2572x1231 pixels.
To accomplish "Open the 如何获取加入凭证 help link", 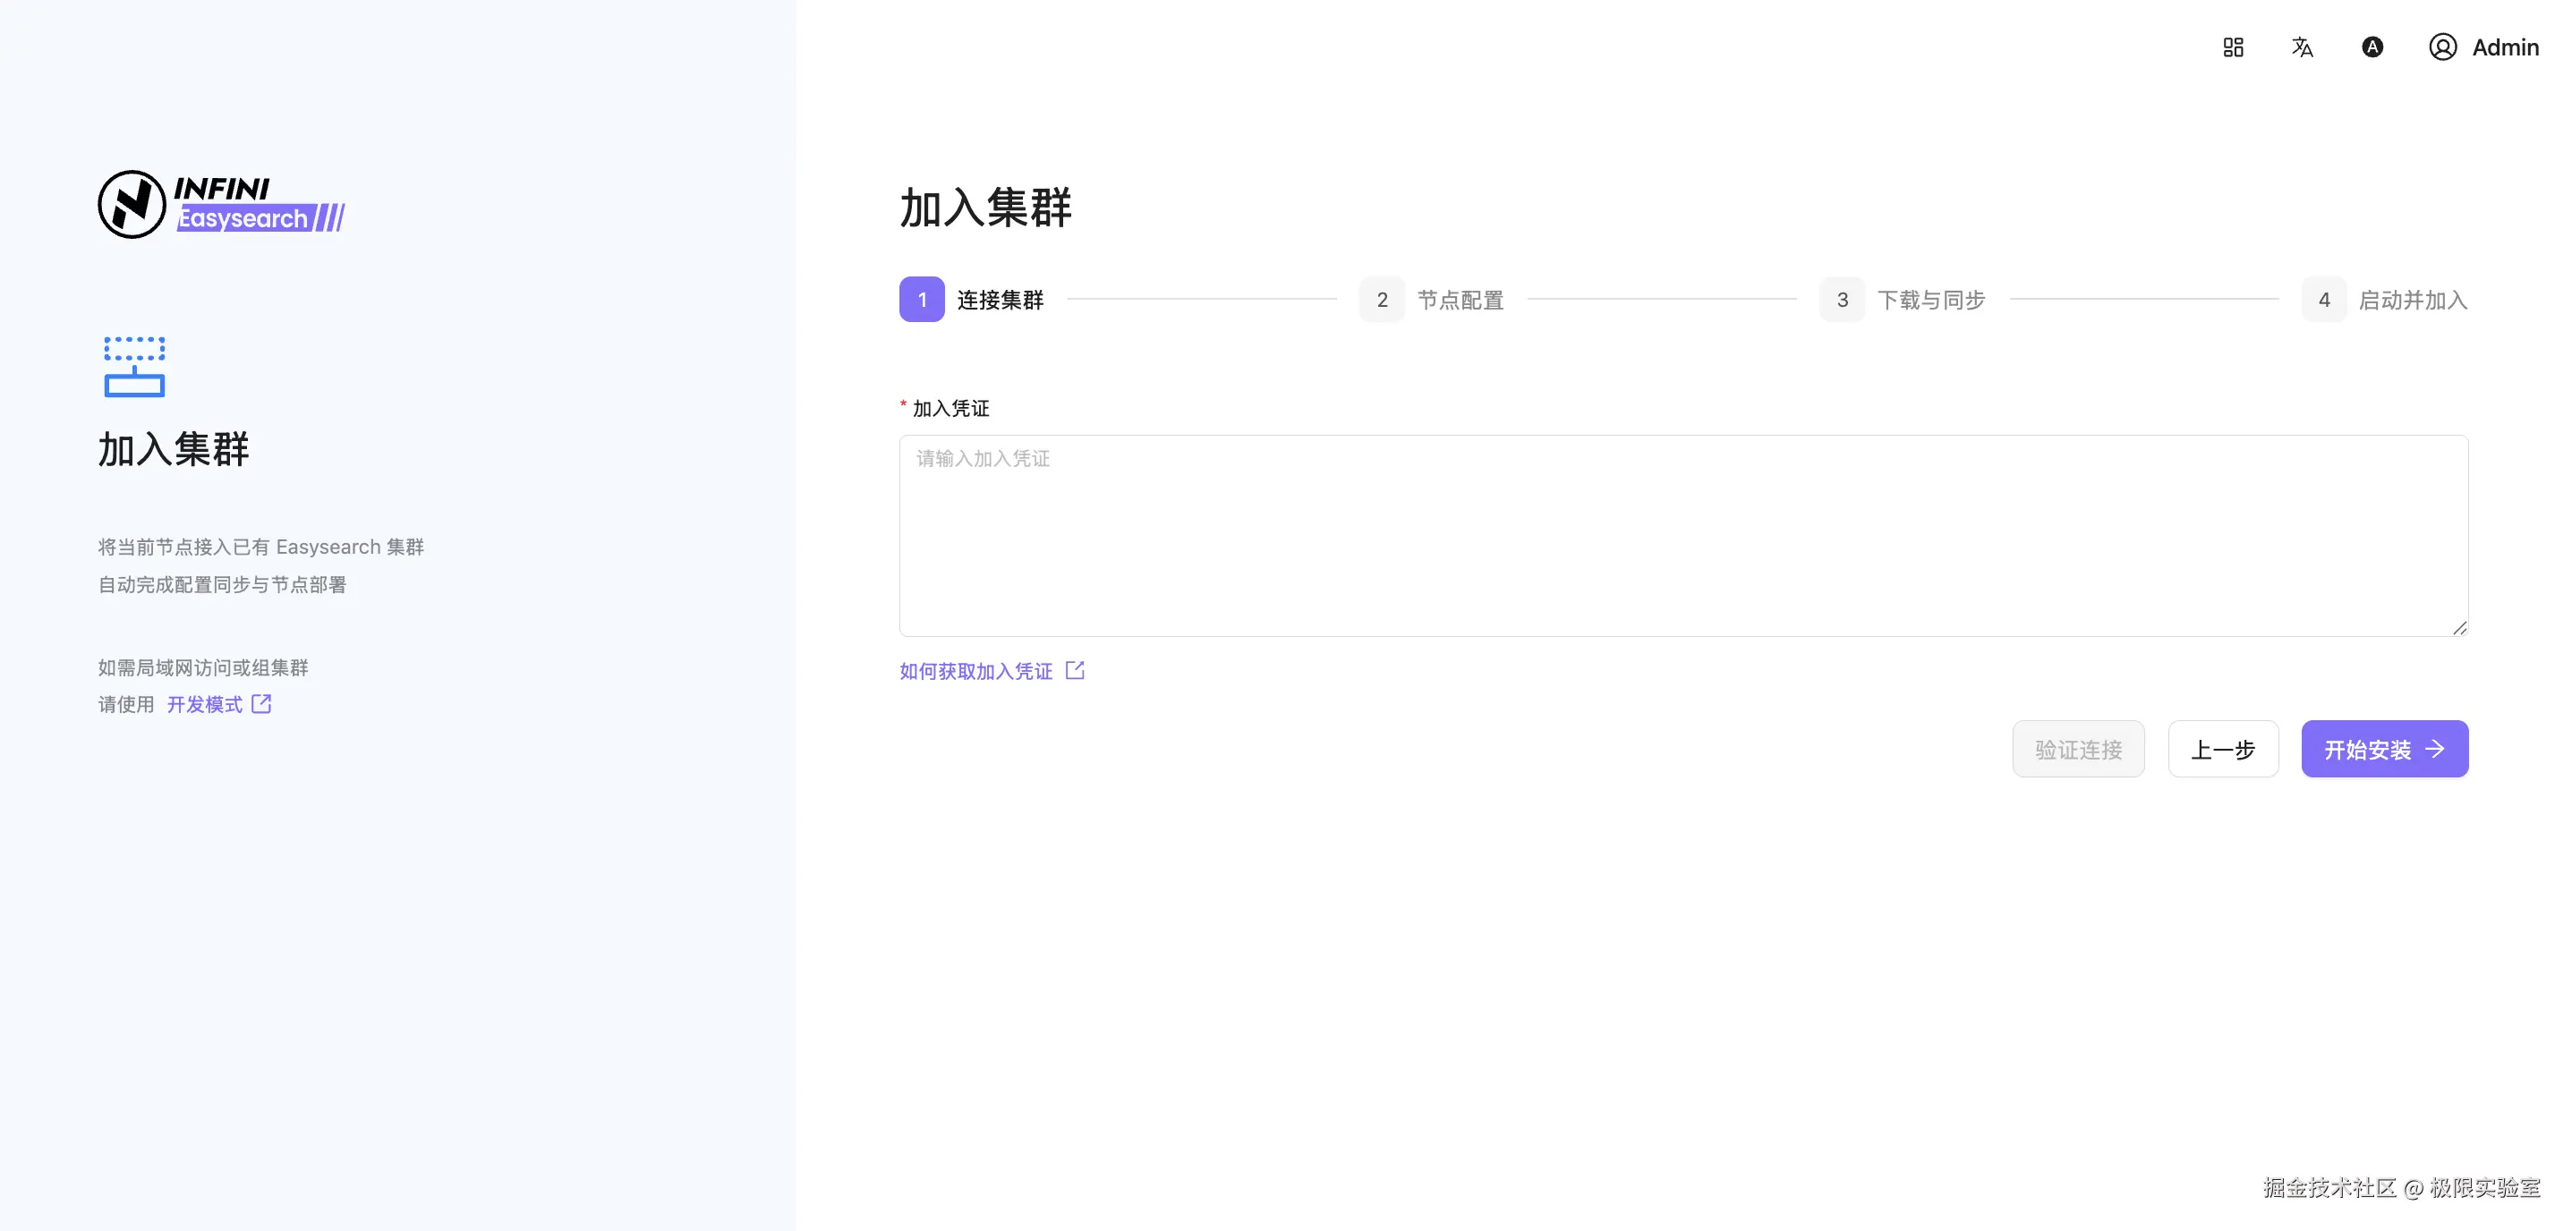I will [975, 671].
